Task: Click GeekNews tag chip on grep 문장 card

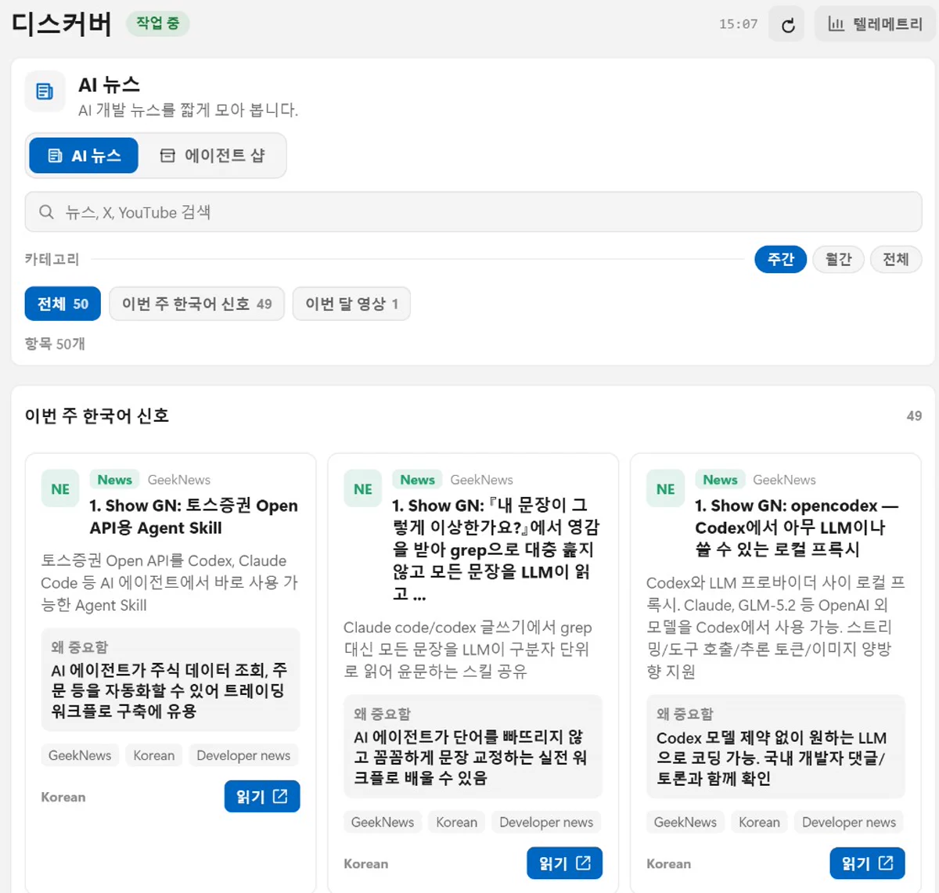Action: tap(383, 822)
